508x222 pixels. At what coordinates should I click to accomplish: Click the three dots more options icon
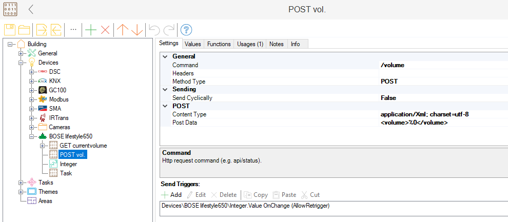coord(73,30)
